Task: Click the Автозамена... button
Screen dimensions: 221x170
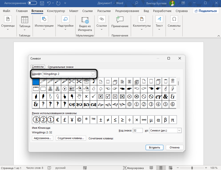Action: point(42,138)
